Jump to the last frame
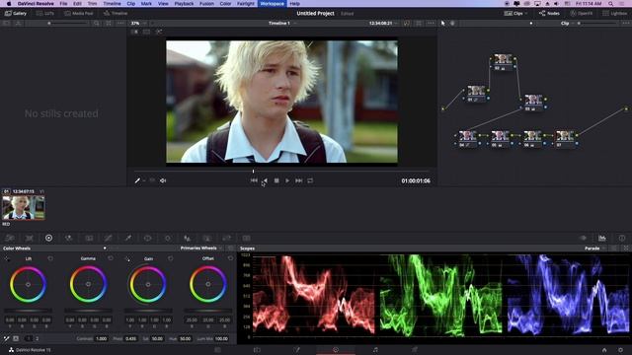The height and width of the screenshot is (355, 632). pyautogui.click(x=298, y=180)
